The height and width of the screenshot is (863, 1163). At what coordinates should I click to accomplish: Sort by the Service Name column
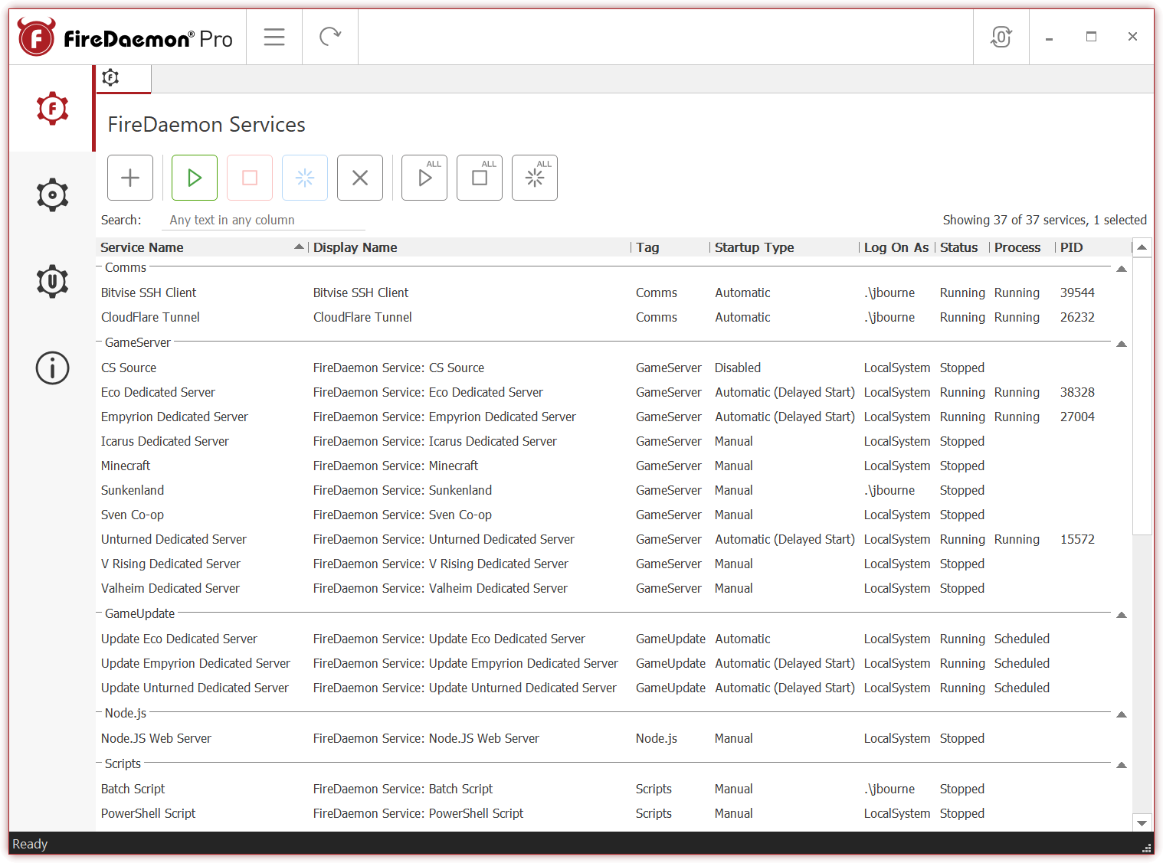click(202, 247)
